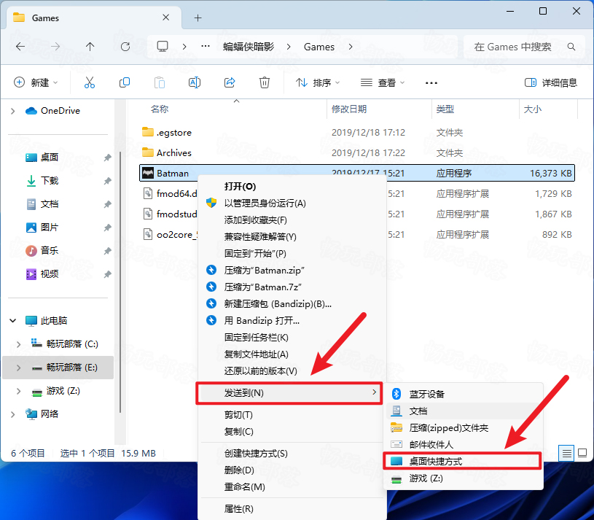Image resolution: width=594 pixels, height=520 pixels.
Task: Sort by 大小 column header
Action: tap(532, 109)
